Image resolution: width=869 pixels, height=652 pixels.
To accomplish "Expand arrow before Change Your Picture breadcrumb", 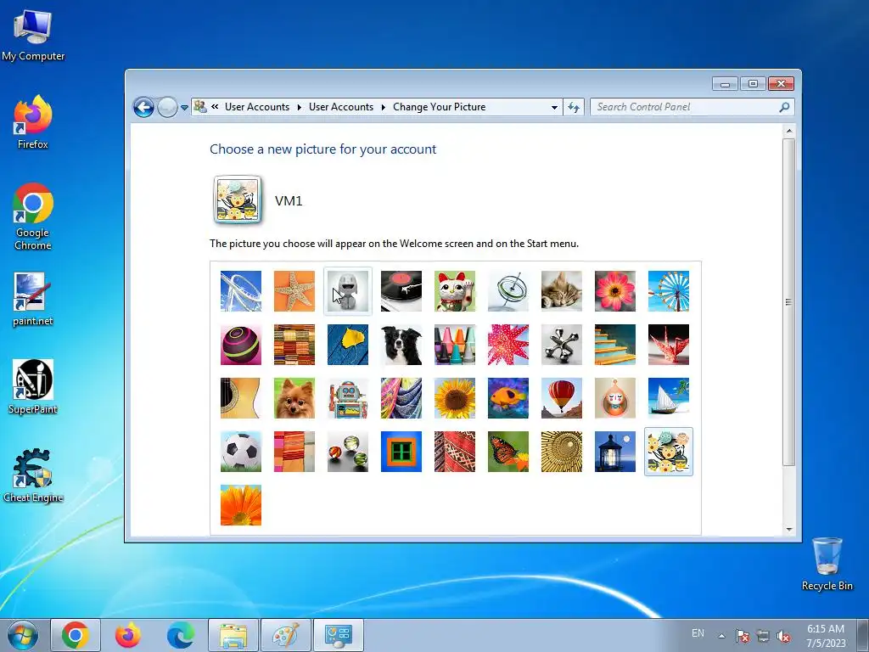I will tap(383, 108).
